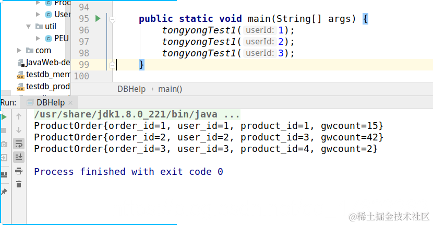This screenshot has height=225, width=433.
Task: Place cursor on tongyongTest1 call with userId 3
Action: pos(228,53)
